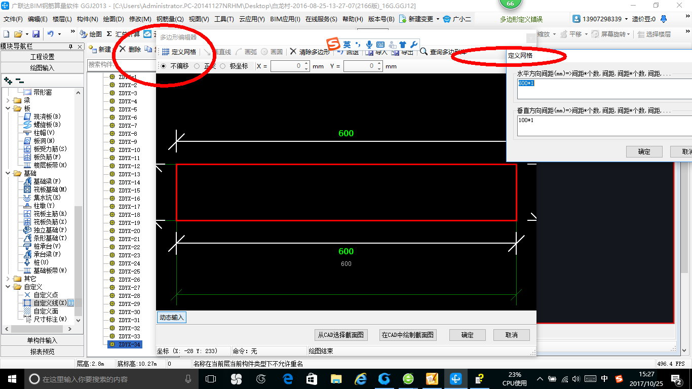Click 在CAD中绘制截面图 button
This screenshot has width=692, height=389.
point(408,335)
